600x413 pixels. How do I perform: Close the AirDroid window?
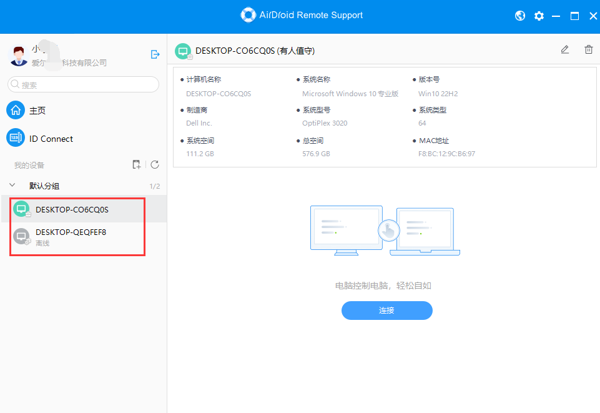(593, 16)
